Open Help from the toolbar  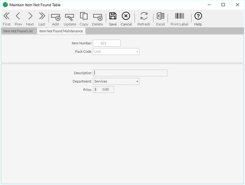(x=198, y=19)
